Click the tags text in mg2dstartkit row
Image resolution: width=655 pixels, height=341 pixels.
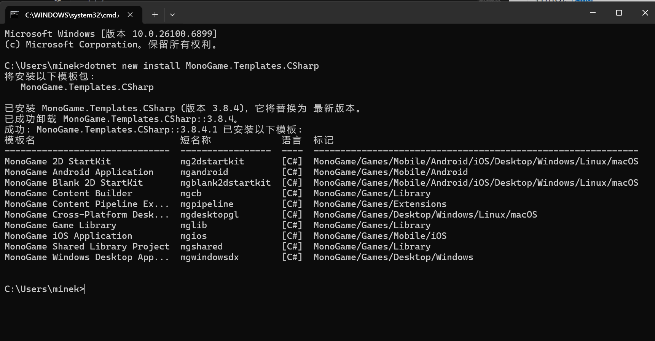[x=476, y=161]
